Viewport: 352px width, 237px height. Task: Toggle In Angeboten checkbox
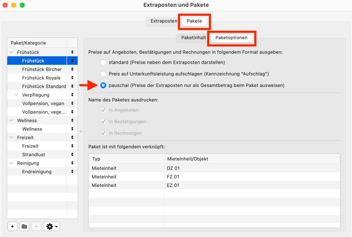103,110
